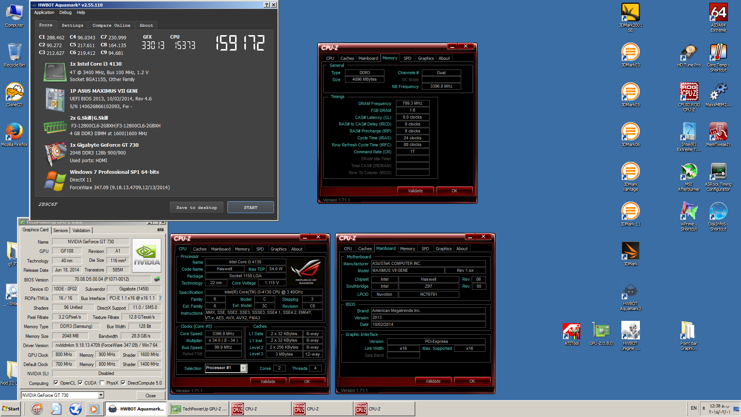Select Graphics tab in the Mainboard CPU-Z window
741x417 pixels.
pos(443,249)
